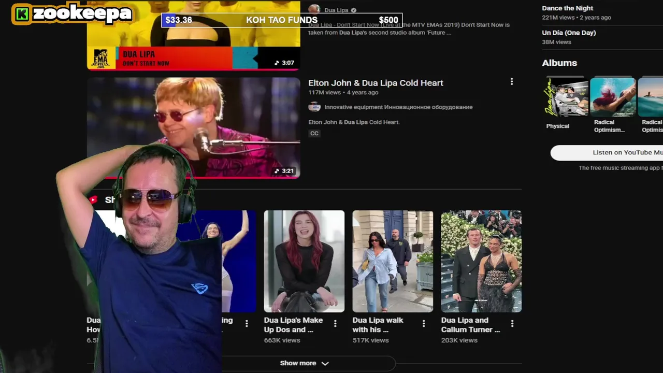The height and width of the screenshot is (373, 663).
Task: Click the Dua Lipa verified badge
Action: tap(354, 10)
